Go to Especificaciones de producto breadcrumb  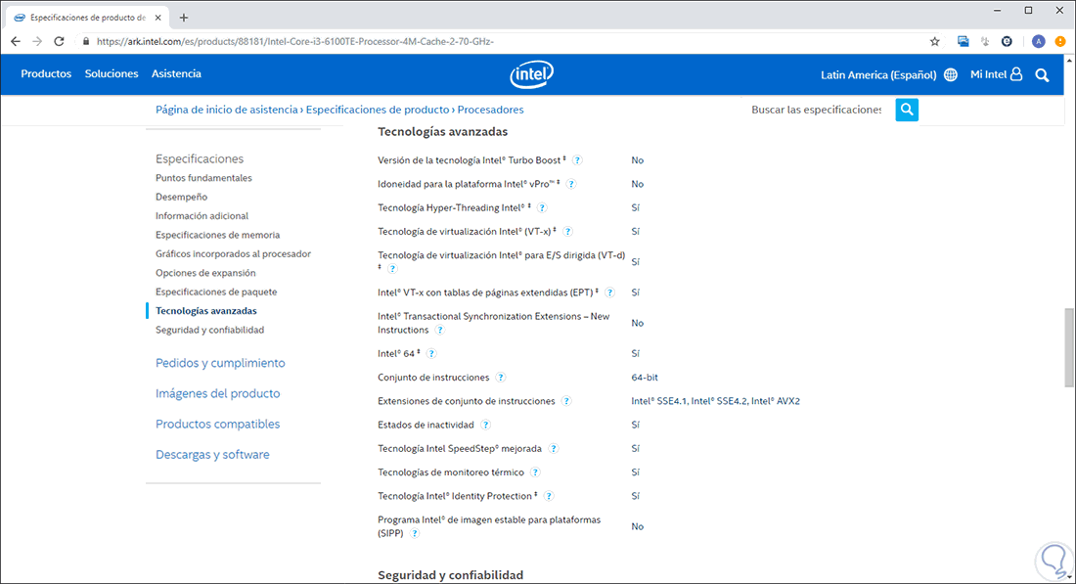tap(378, 110)
